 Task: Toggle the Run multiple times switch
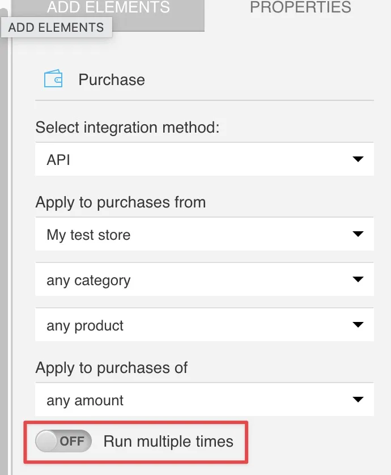[63, 441]
